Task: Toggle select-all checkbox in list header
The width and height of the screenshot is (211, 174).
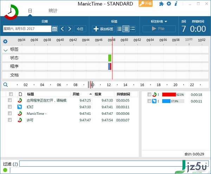Action: click(11, 94)
